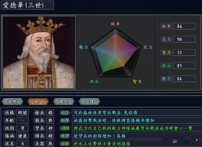This screenshot has height=147, width=202.
Task: Click the 弩兵 proficiency value 神
Action: point(50,128)
